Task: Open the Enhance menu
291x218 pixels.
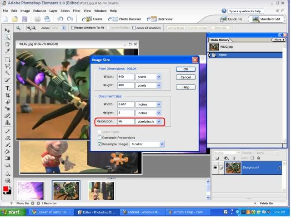Action: click(40, 10)
